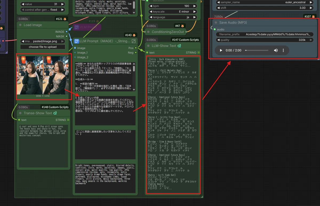Click the STRING grid icon on LLM-Show Text
This screenshot has height=206, width=320.
pyautogui.click(x=199, y=53)
